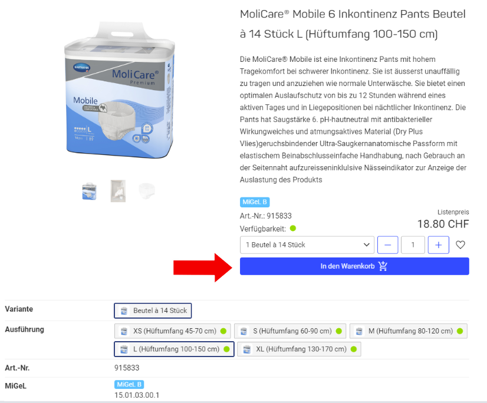487x403 pixels.
Task: Click the cart icon on In den Warenkorb
Action: (x=383, y=266)
